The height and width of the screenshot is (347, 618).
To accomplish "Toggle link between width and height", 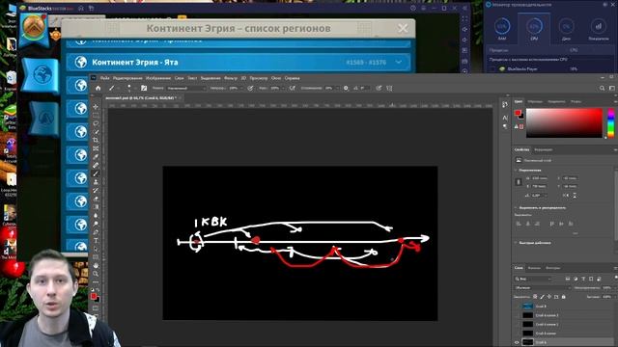I will tap(519, 182).
